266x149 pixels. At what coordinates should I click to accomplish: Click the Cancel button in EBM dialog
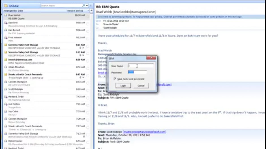tap(141, 86)
